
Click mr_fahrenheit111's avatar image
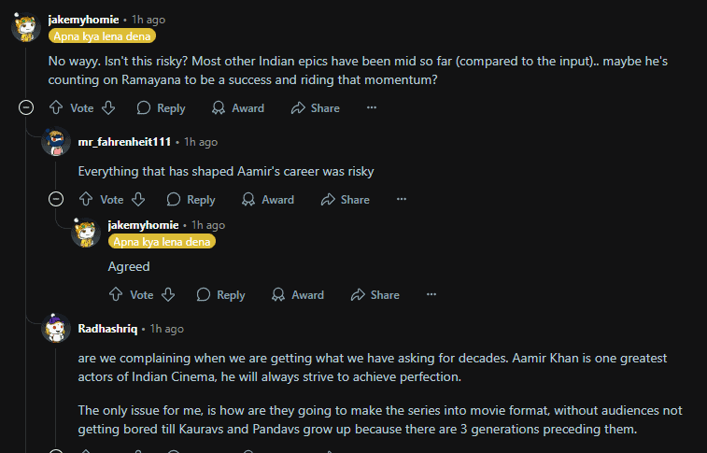56,143
